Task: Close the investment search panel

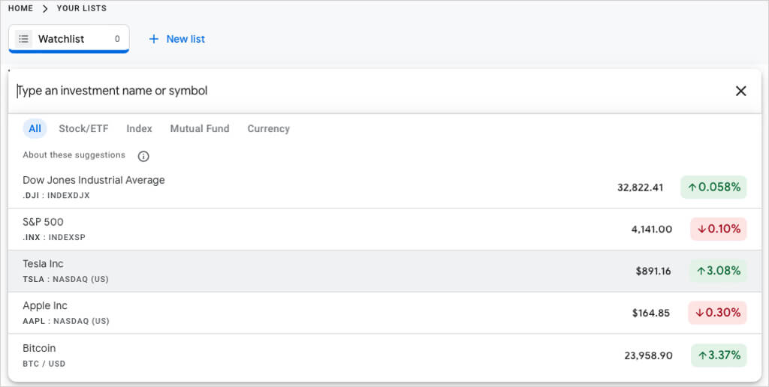Action: pyautogui.click(x=740, y=91)
